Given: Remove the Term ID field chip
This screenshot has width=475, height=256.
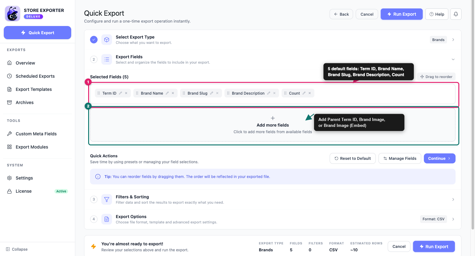Looking at the screenshot, I should click(126, 93).
